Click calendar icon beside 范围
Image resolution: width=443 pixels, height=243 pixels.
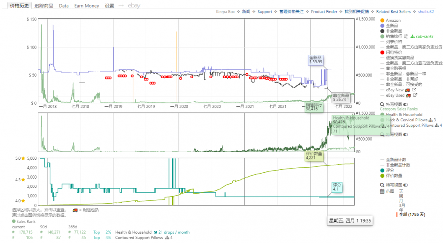[x=382, y=192]
